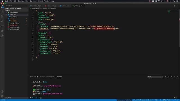Viewport: 180px width, 101px height.
Task: Click the public/css/tailwind.css path in terminal
Action: (53, 94)
